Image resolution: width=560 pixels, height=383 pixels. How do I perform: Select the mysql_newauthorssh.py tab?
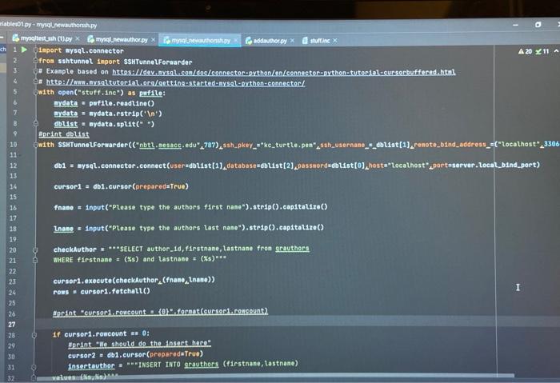click(201, 40)
